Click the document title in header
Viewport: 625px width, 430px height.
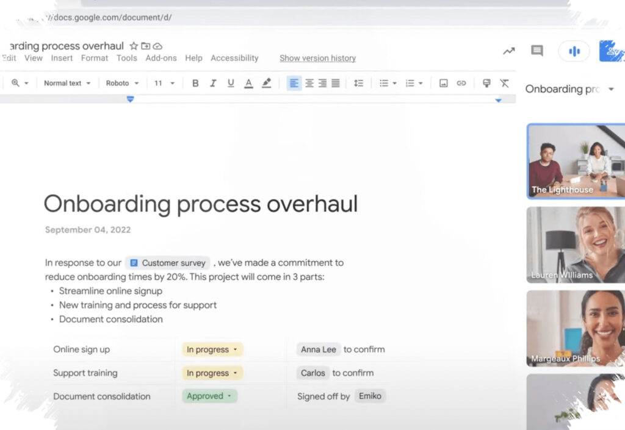click(x=66, y=46)
